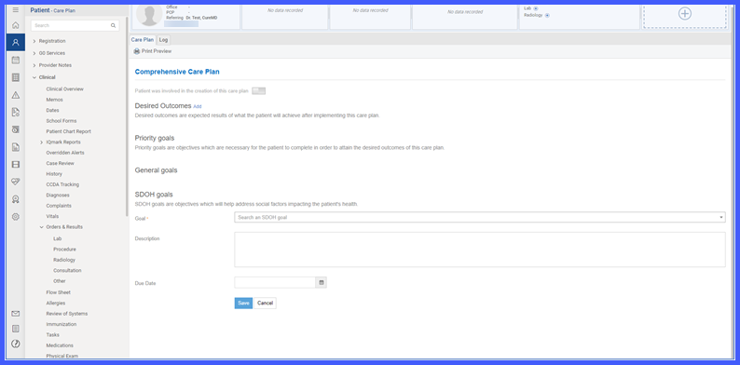Click the sidebar vertical scrollbar
This screenshot has width=740, height=365.
(127, 117)
